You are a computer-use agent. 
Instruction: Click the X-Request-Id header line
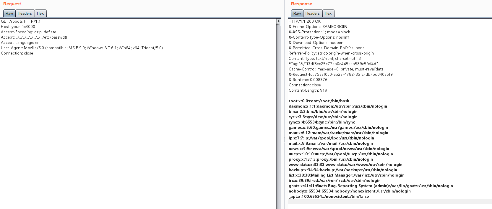tap(341, 75)
